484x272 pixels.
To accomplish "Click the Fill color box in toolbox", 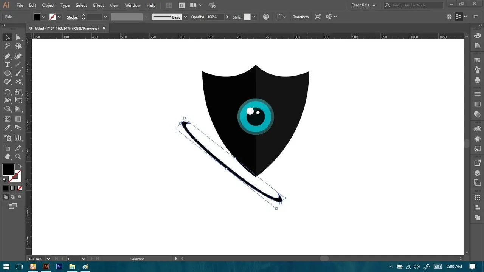I will click(x=8, y=170).
